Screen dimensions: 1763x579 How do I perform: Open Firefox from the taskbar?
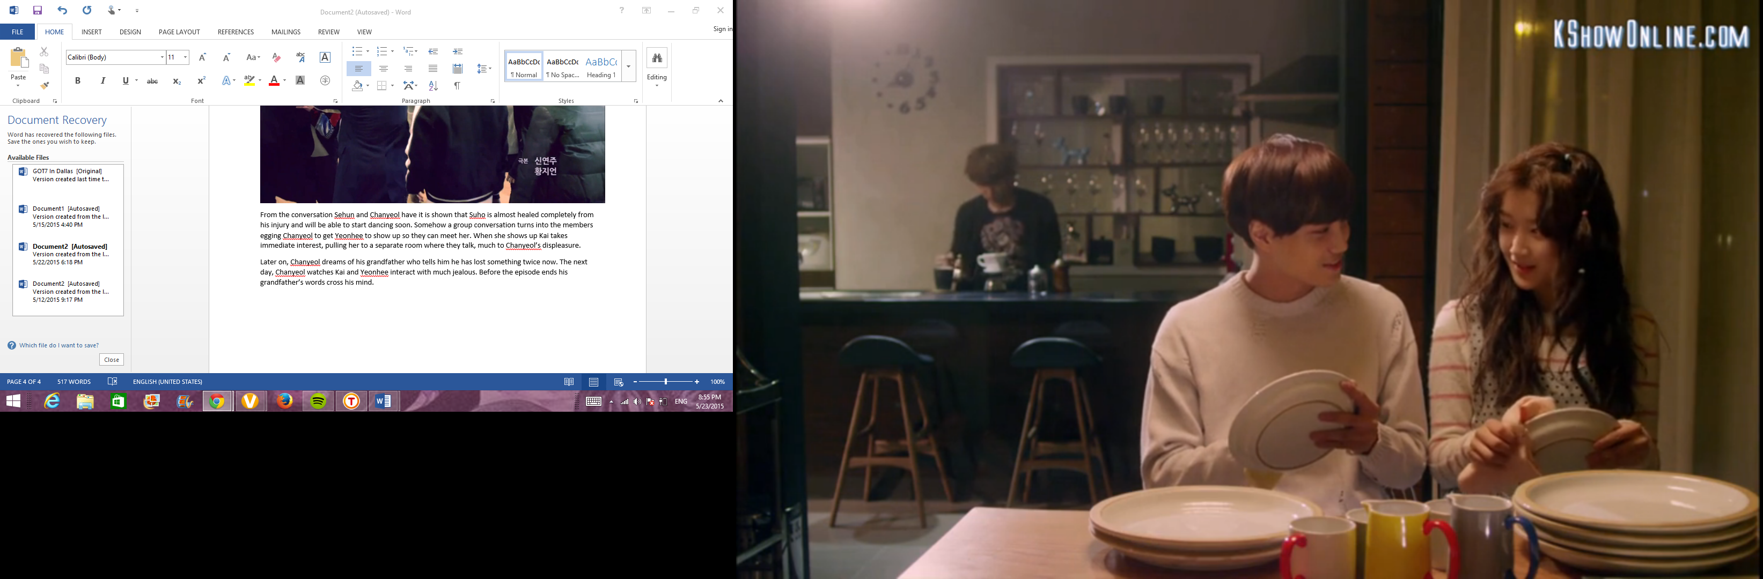point(285,401)
